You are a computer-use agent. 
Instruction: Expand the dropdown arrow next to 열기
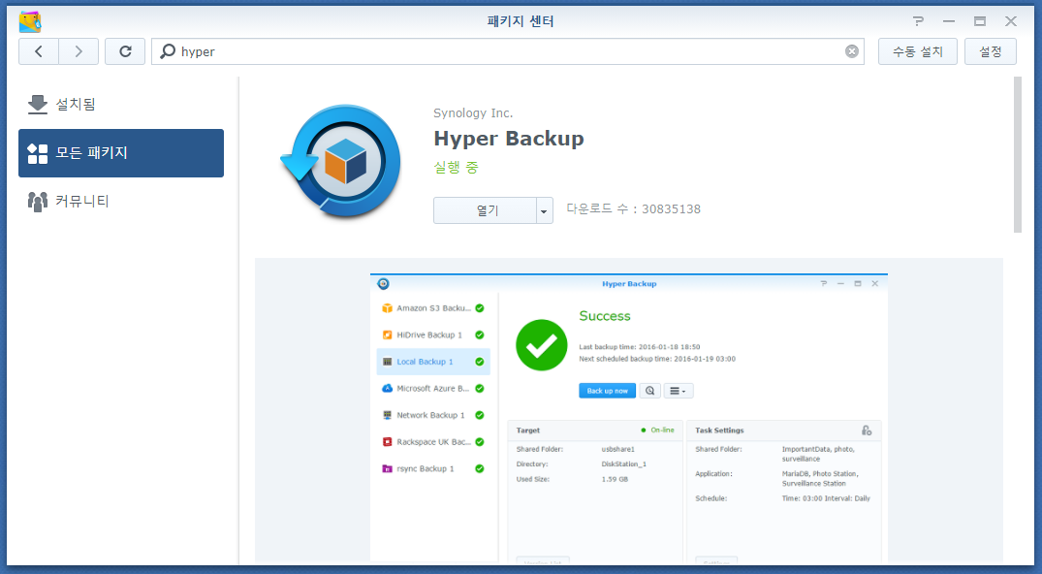point(544,210)
